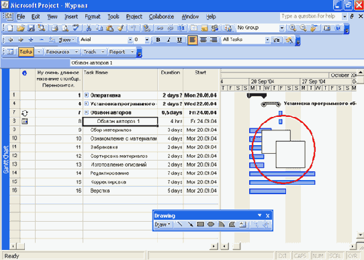Open the Project menu

tap(134, 17)
